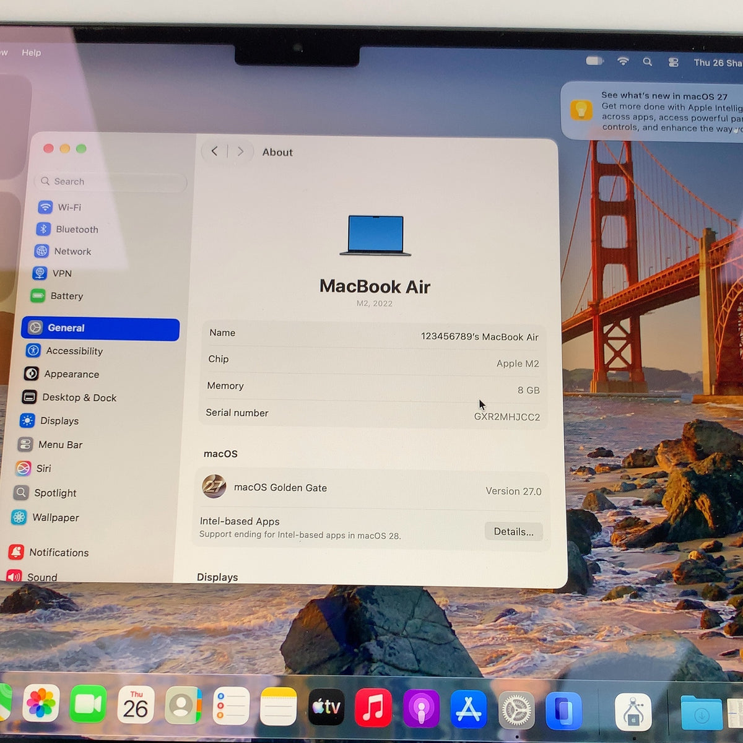Open the Help menu
This screenshot has height=743, width=743.
tap(31, 53)
